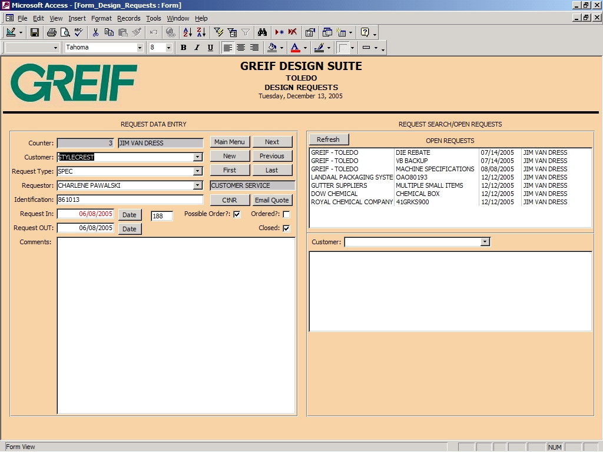Viewport: 603px width, 452px height.
Task: Apply Filter By Selection
Action: pyautogui.click(x=218, y=32)
